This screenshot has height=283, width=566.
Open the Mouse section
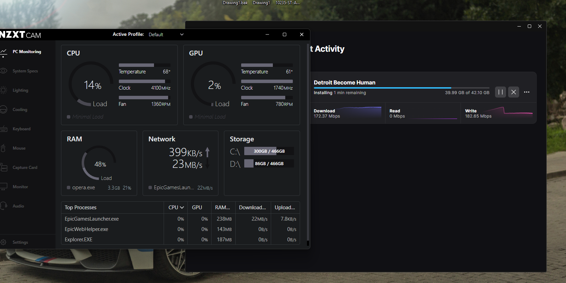(19, 148)
